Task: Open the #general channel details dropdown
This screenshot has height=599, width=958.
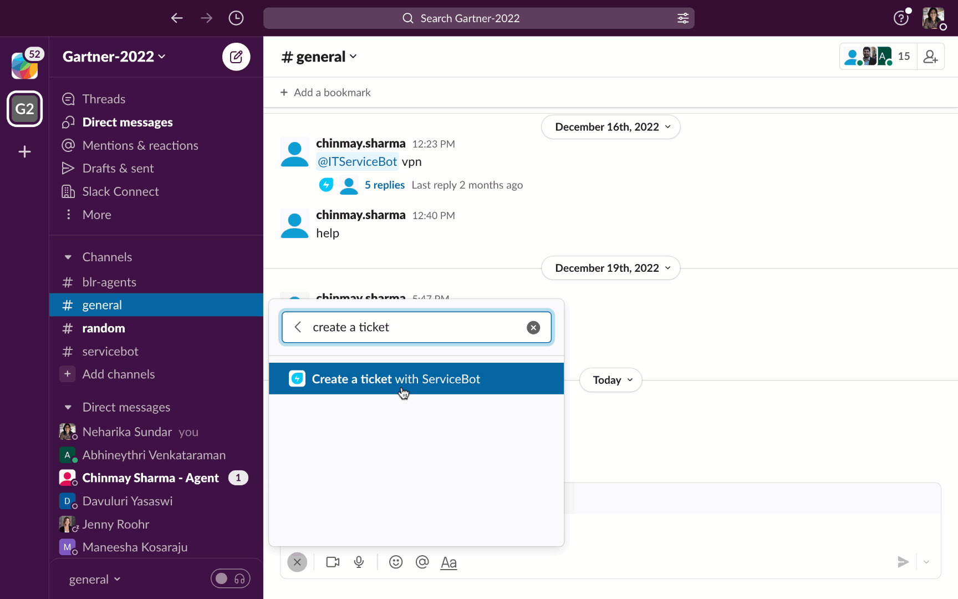Action: coord(319,57)
